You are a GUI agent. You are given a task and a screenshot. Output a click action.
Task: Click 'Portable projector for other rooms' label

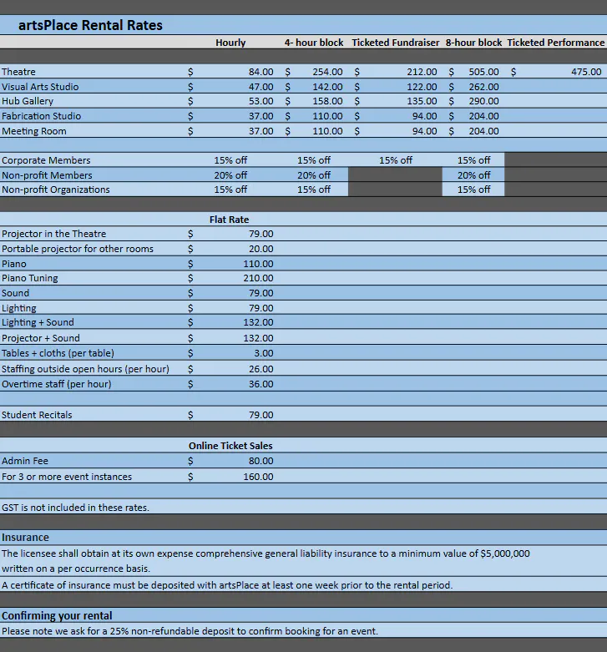78,249
